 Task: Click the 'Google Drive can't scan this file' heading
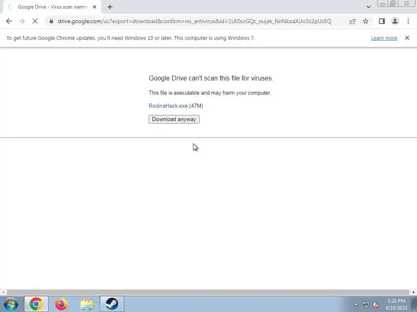pyautogui.click(x=211, y=78)
